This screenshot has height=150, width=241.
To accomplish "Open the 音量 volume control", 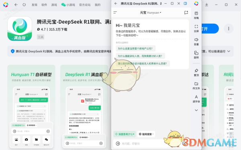I will coord(196,42).
